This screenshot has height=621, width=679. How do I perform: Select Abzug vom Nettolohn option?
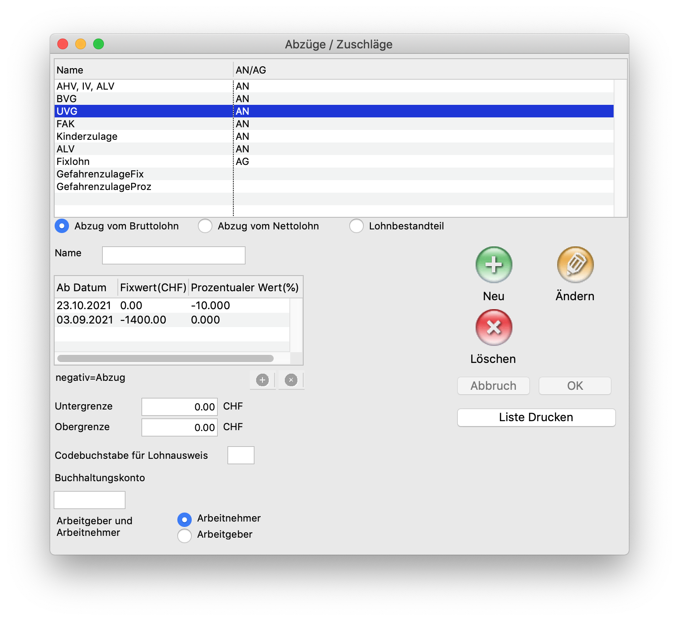[205, 226]
